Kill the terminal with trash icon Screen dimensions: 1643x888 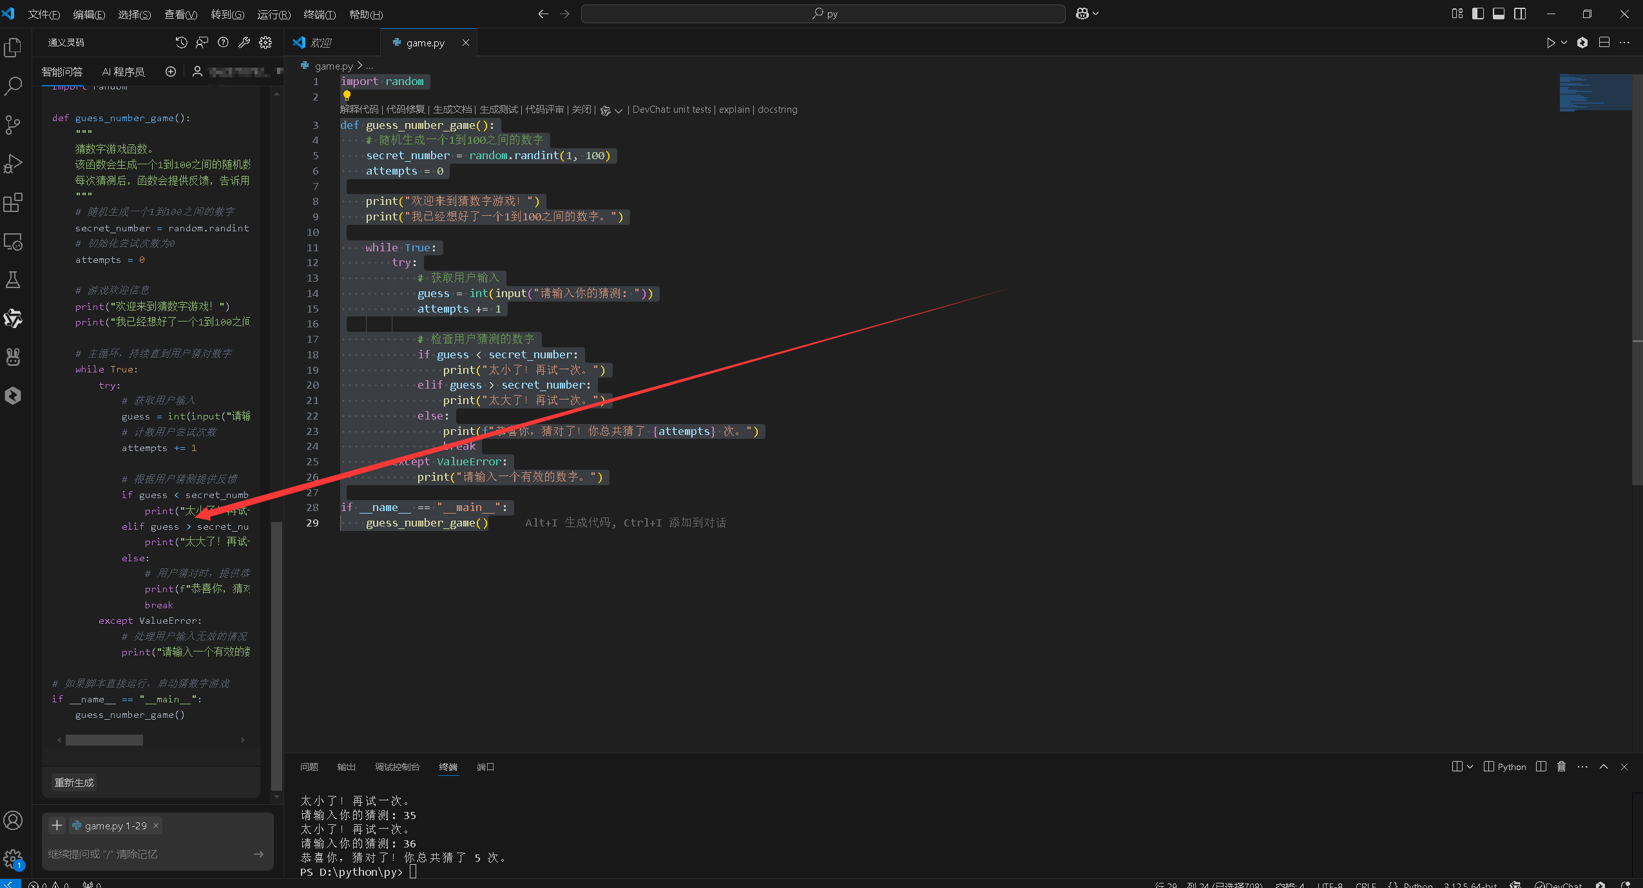1561,767
